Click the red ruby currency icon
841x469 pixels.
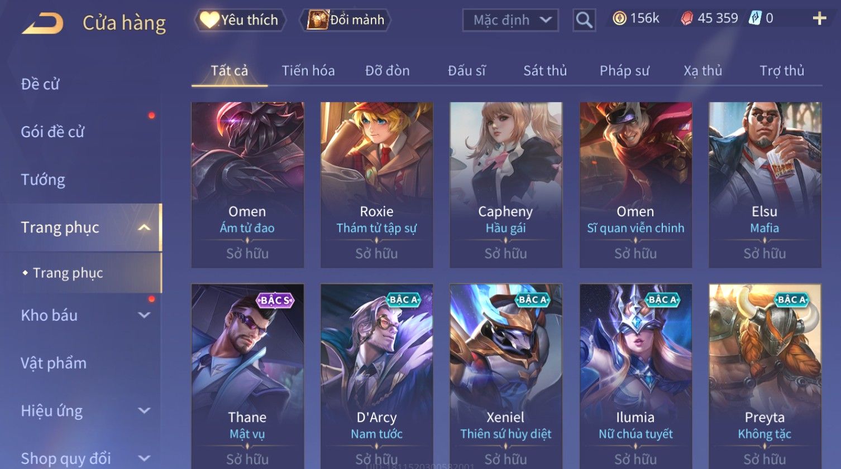point(687,18)
